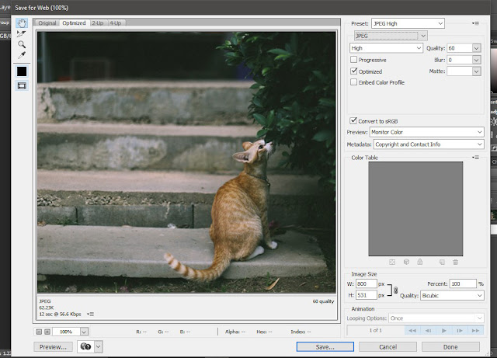This screenshot has height=358, width=497.
Task: Play the animation
Action: tap(444, 330)
